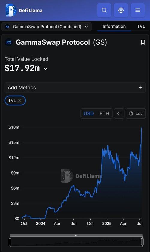Expand the GammaSwap Protocol (Combined) dropdown
Image resolution: width=150 pixels, height=252 pixels.
coord(46,27)
